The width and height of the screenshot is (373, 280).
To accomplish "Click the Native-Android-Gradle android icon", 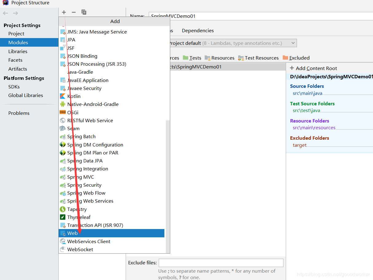I will pos(63,104).
